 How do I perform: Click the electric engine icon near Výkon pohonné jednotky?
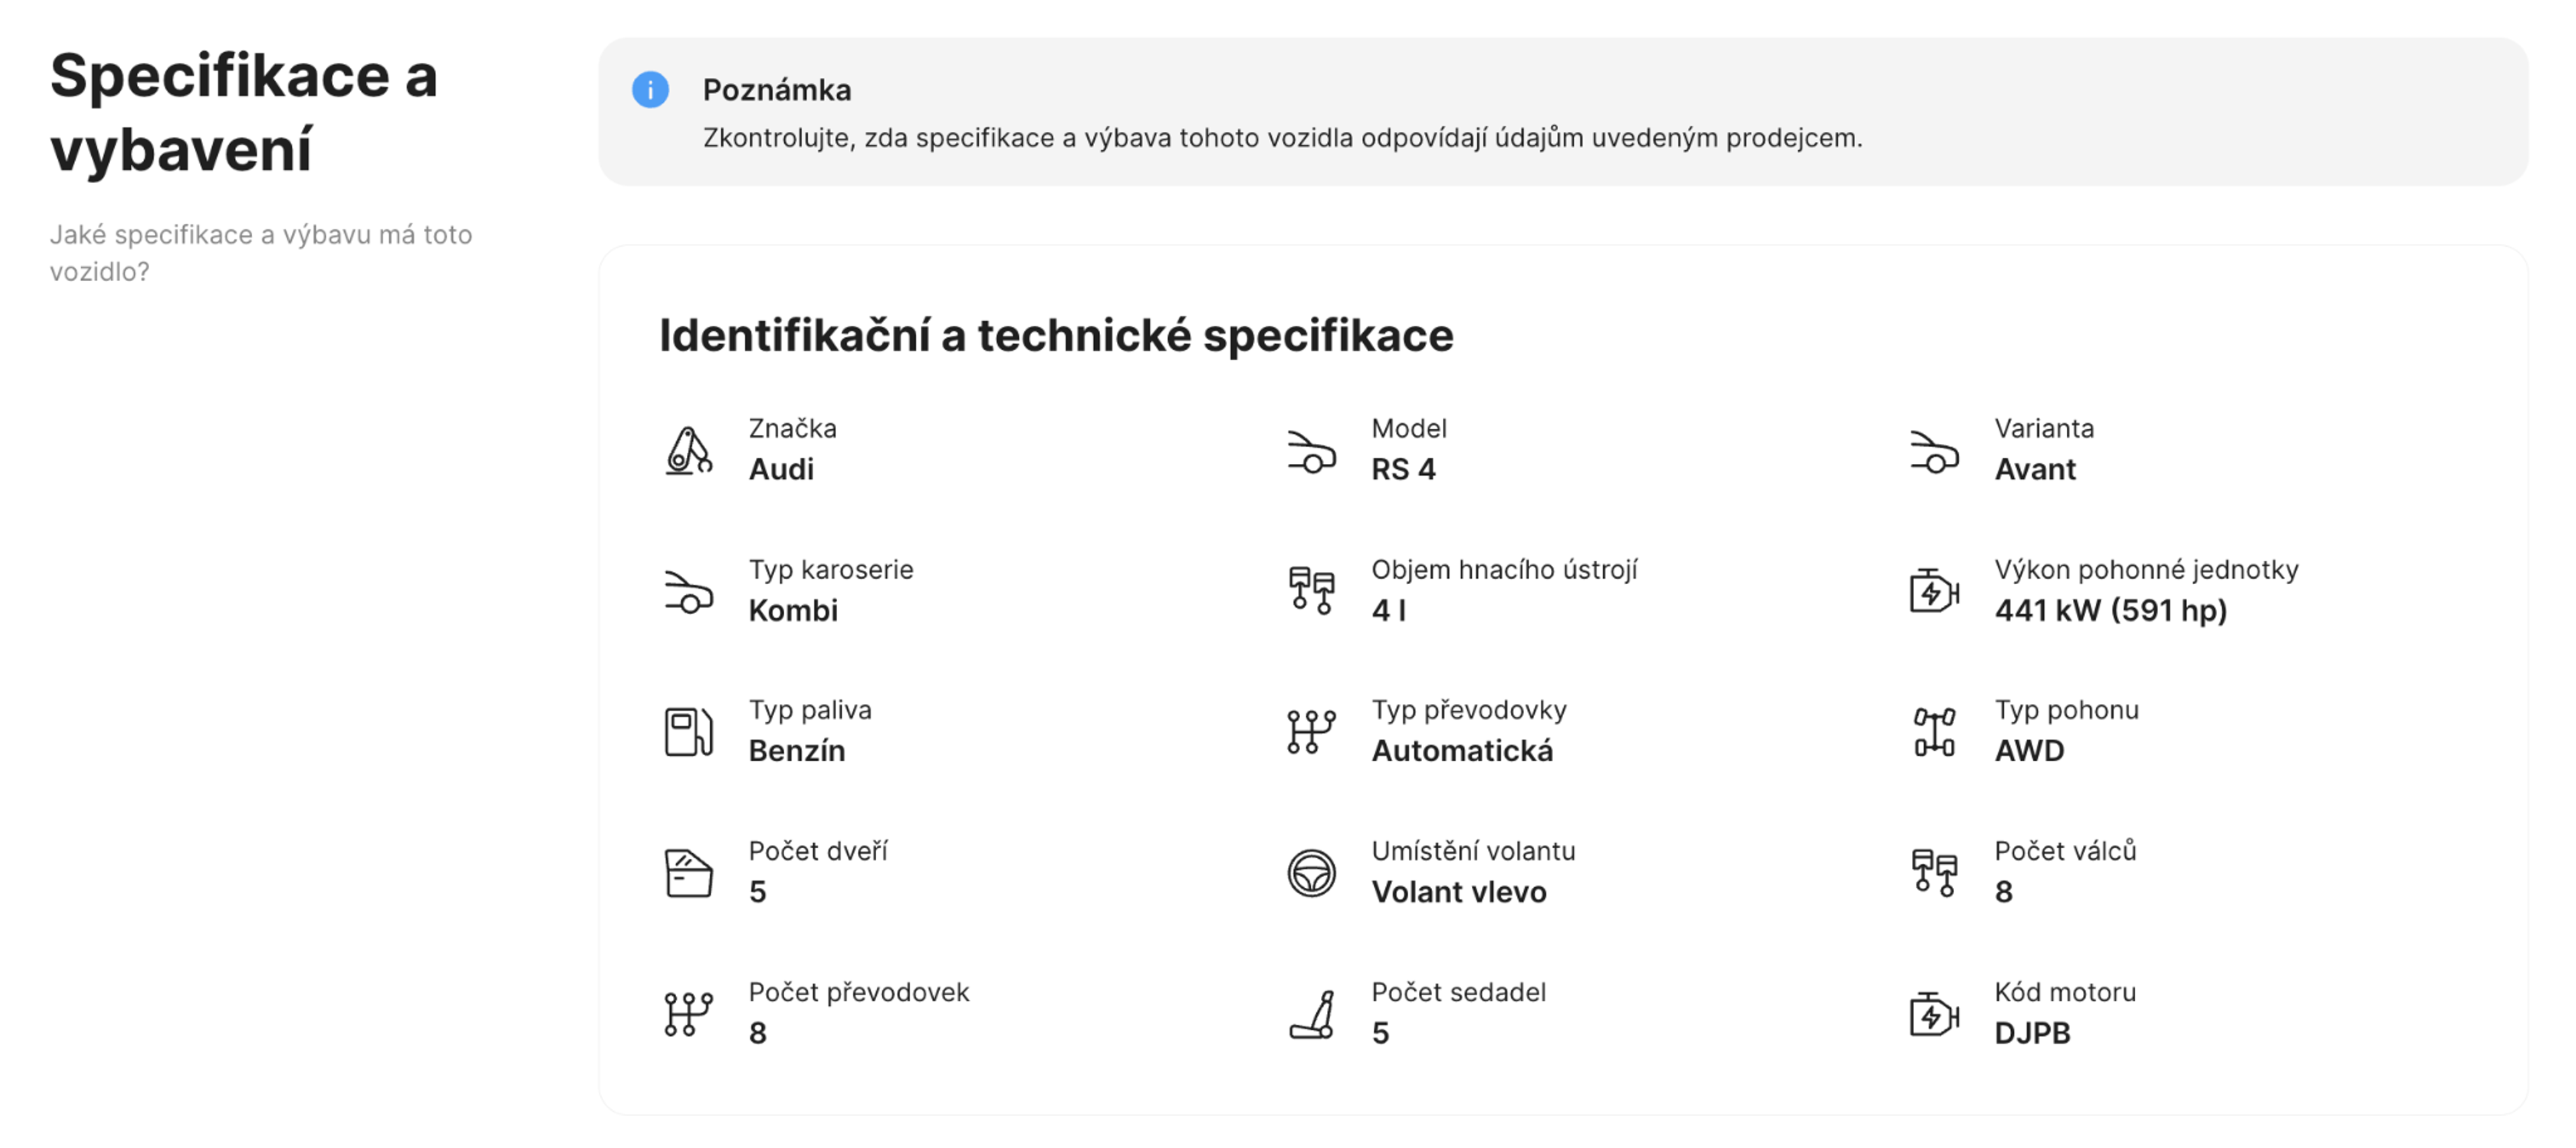click(x=1934, y=590)
